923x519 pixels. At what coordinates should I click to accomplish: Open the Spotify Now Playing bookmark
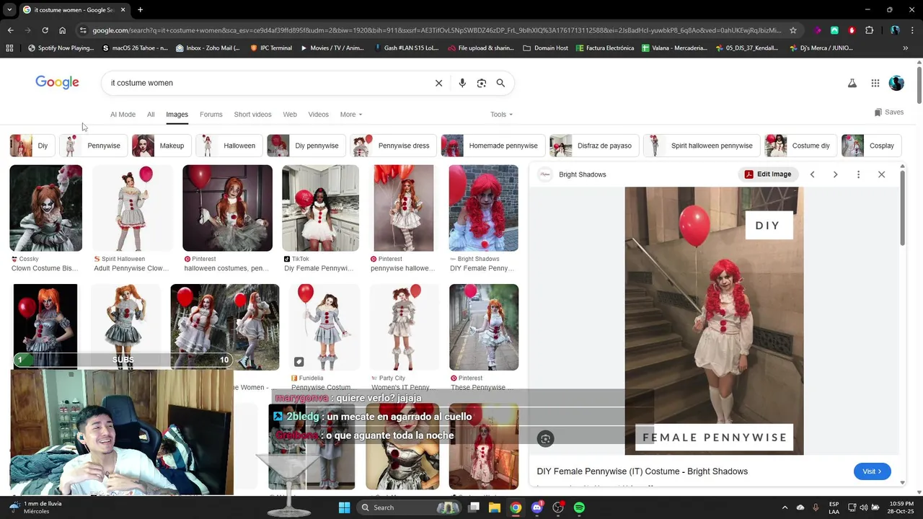pyautogui.click(x=61, y=48)
